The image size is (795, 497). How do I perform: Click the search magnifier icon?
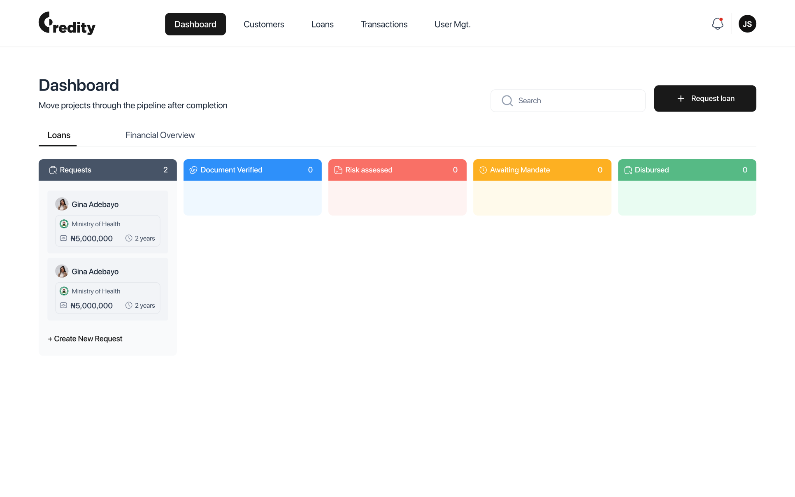click(x=507, y=100)
